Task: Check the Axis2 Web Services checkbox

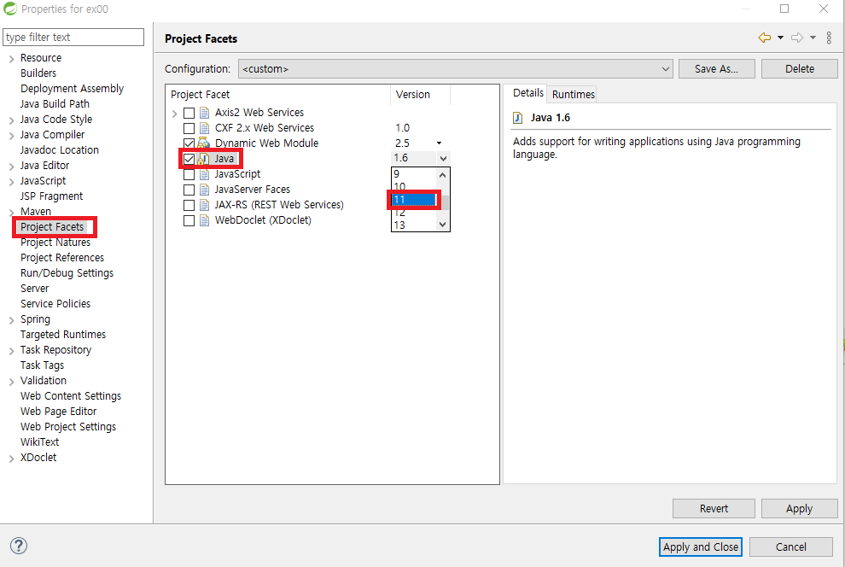Action: (x=189, y=114)
